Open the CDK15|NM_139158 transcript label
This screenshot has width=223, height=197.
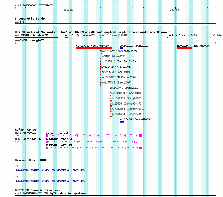pyautogui.click(x=57, y=133)
